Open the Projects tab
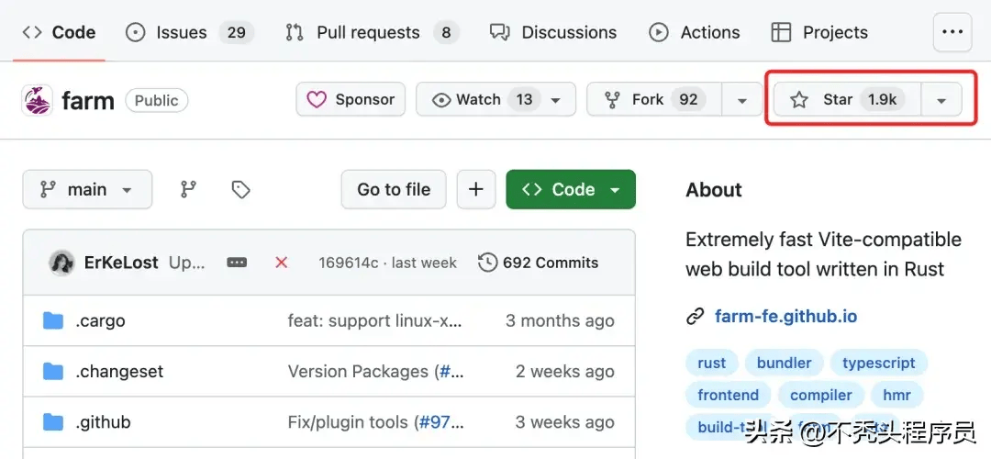The width and height of the screenshot is (991, 459). coord(819,32)
